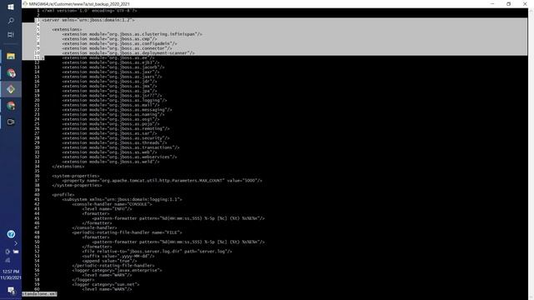Viewport: 534px width, 300px height.
Task: Click the deployment-scanner extension line
Action: coord(128,53)
